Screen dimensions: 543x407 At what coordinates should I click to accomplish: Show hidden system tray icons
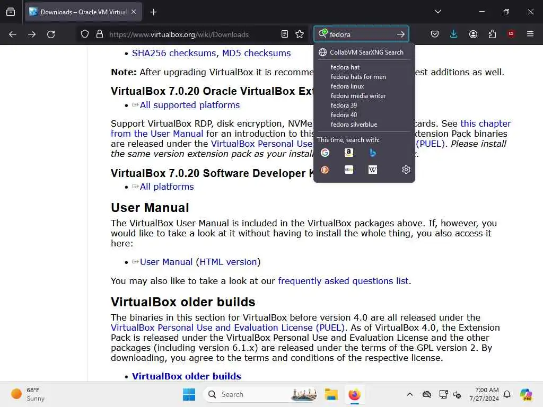click(x=410, y=394)
